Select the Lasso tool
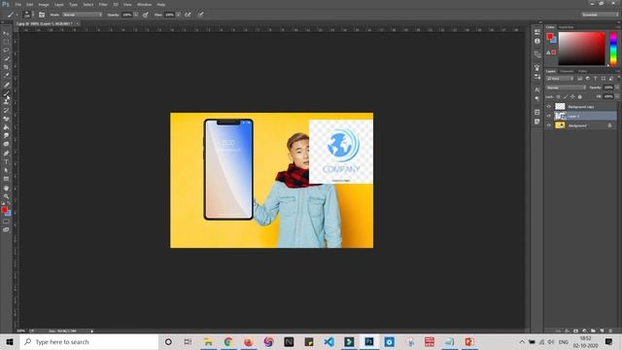This screenshot has height=350, width=622. pyautogui.click(x=6, y=50)
